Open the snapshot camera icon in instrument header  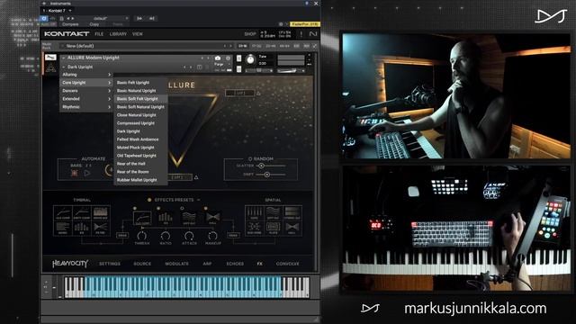click(218, 58)
